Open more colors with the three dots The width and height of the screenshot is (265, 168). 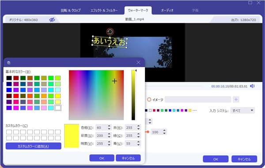(x=195, y=111)
